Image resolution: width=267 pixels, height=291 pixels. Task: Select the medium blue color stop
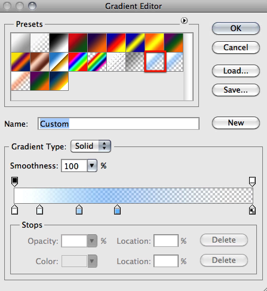[x=117, y=209]
